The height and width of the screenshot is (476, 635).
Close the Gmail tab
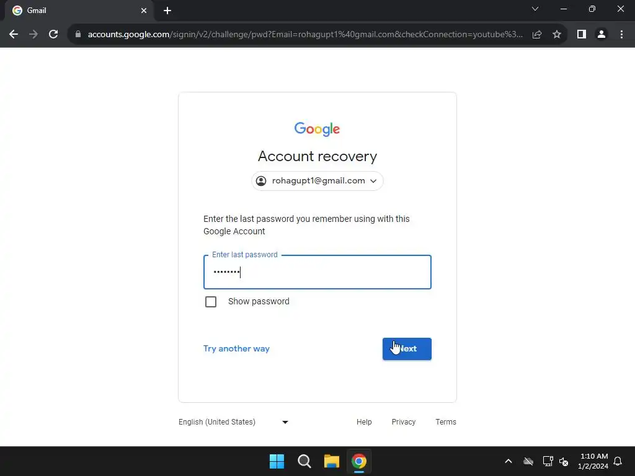(144, 11)
